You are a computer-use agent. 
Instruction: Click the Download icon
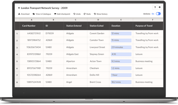click(x=19, y=14)
